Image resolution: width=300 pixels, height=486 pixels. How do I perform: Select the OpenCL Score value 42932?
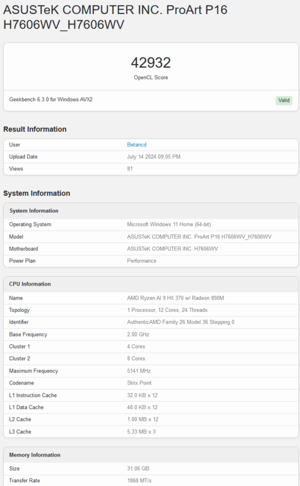tap(150, 62)
